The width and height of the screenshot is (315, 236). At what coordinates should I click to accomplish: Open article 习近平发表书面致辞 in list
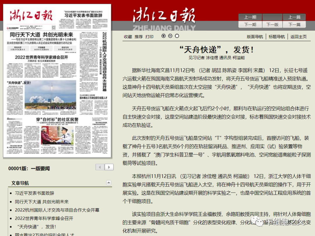coord(34,193)
